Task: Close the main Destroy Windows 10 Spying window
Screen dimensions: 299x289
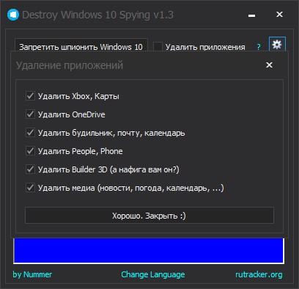Action: [279, 15]
